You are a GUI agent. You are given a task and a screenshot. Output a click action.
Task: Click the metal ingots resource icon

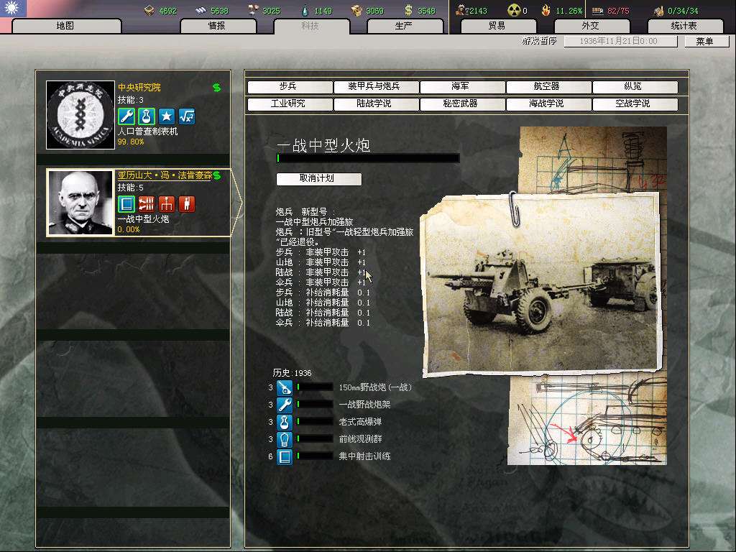pos(201,10)
